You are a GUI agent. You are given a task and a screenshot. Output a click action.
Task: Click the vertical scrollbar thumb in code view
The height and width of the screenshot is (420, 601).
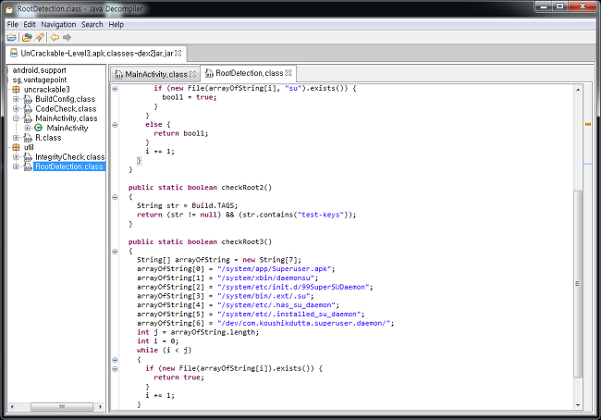[x=578, y=284]
